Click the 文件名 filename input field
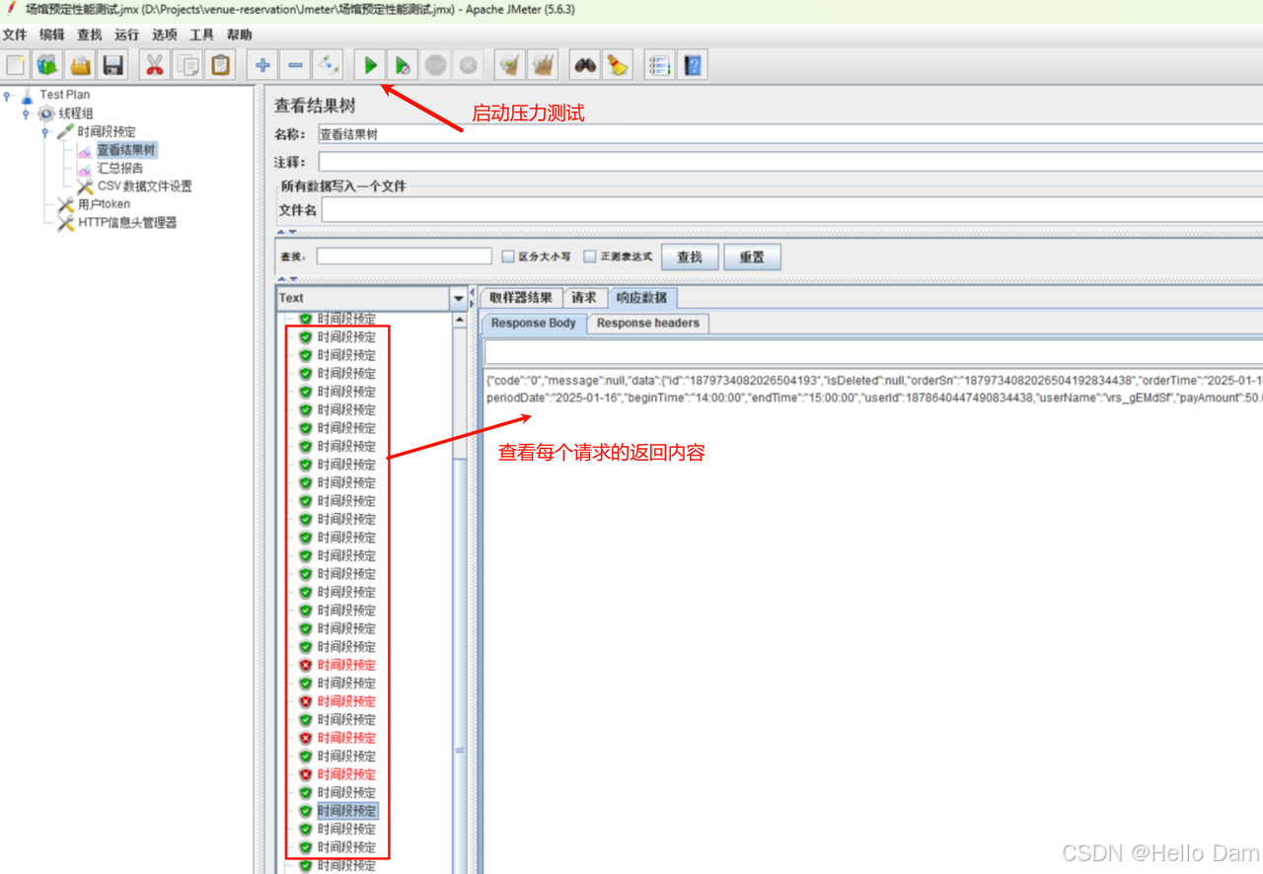Image resolution: width=1263 pixels, height=874 pixels. coord(792,210)
